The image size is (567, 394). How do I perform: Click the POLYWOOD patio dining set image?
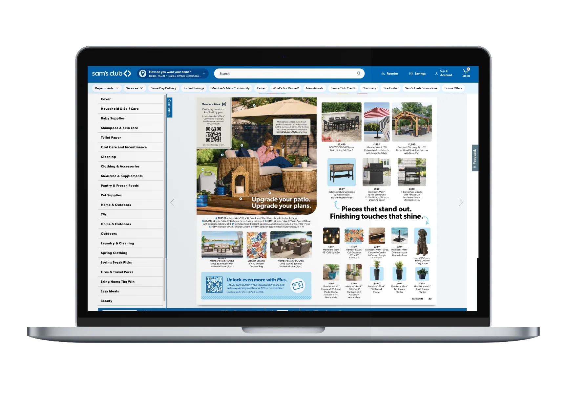341,122
